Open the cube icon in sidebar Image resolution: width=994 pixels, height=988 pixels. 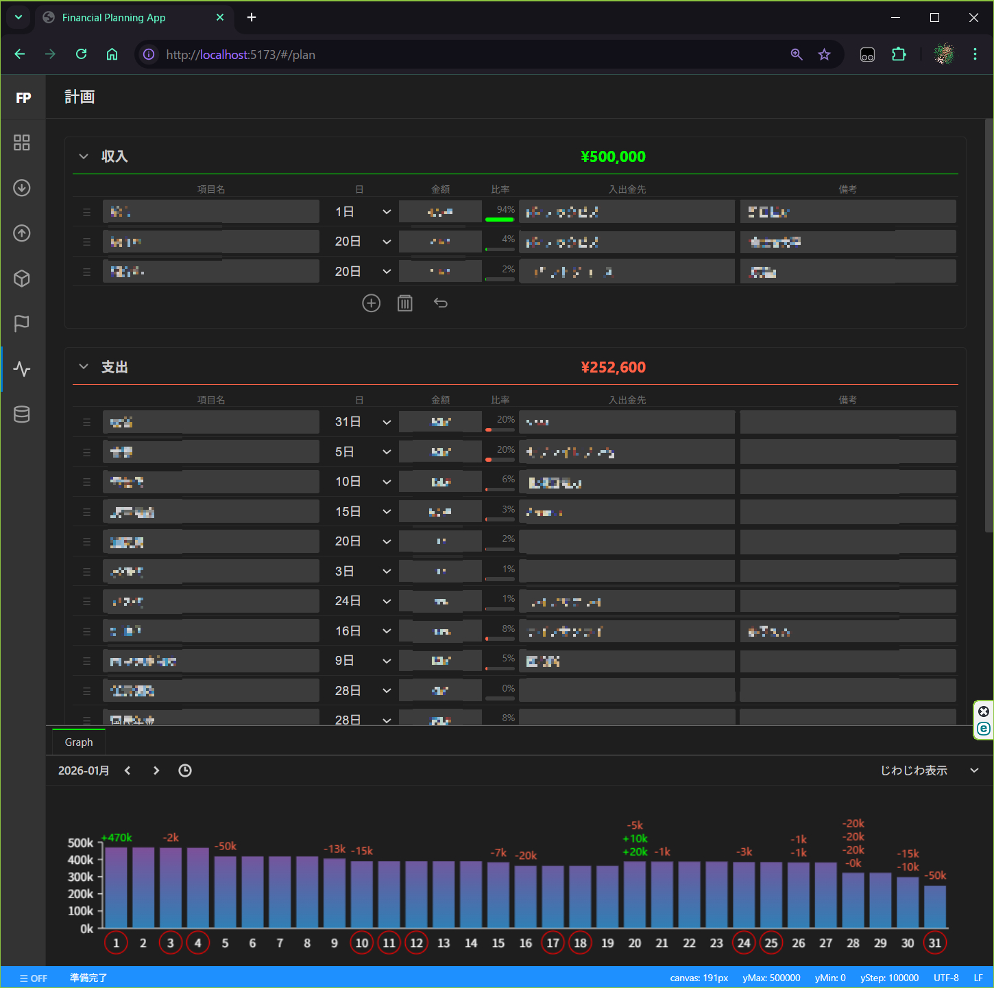(x=22, y=279)
